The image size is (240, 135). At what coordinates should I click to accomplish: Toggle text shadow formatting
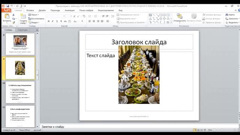pyautogui.click(x=61, y=21)
